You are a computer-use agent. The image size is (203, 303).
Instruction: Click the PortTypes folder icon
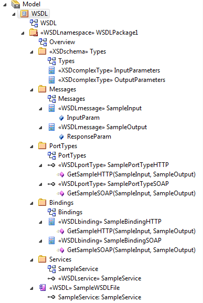point(42,146)
